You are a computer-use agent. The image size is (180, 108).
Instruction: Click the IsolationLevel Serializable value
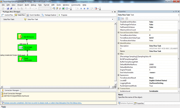163,91
